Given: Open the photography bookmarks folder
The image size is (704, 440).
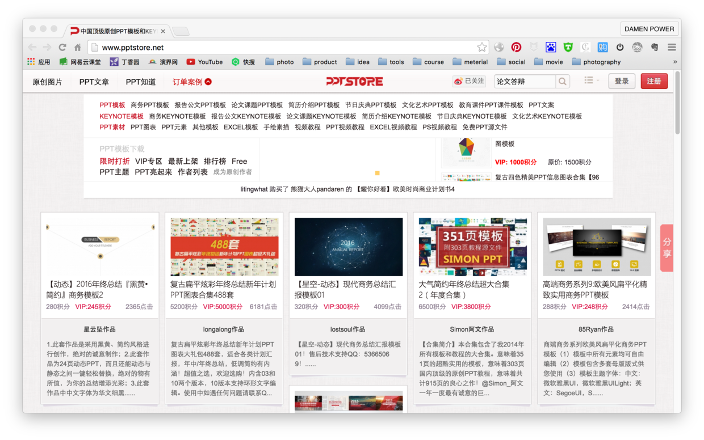Looking at the screenshot, I should point(596,62).
